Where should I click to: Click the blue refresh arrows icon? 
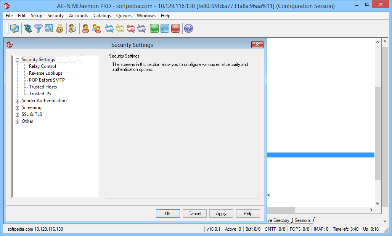[109, 29]
